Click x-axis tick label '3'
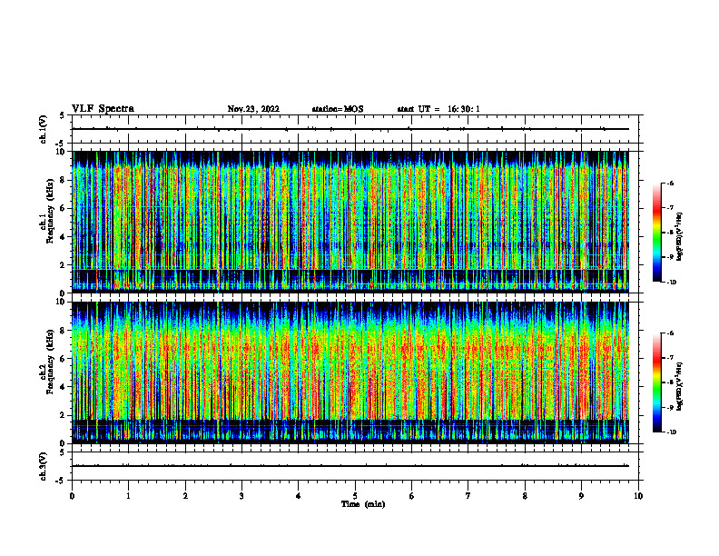The width and height of the screenshot is (719, 556). [241, 496]
